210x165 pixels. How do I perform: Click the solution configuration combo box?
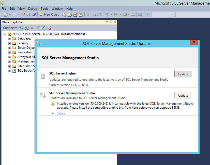[163, 14]
